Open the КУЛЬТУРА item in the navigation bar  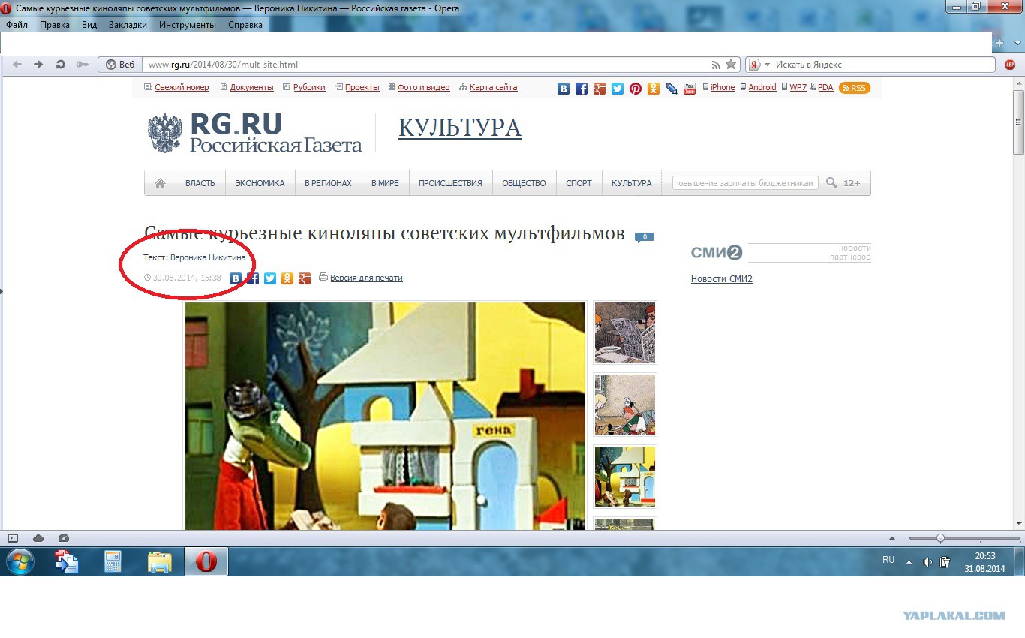click(x=632, y=183)
